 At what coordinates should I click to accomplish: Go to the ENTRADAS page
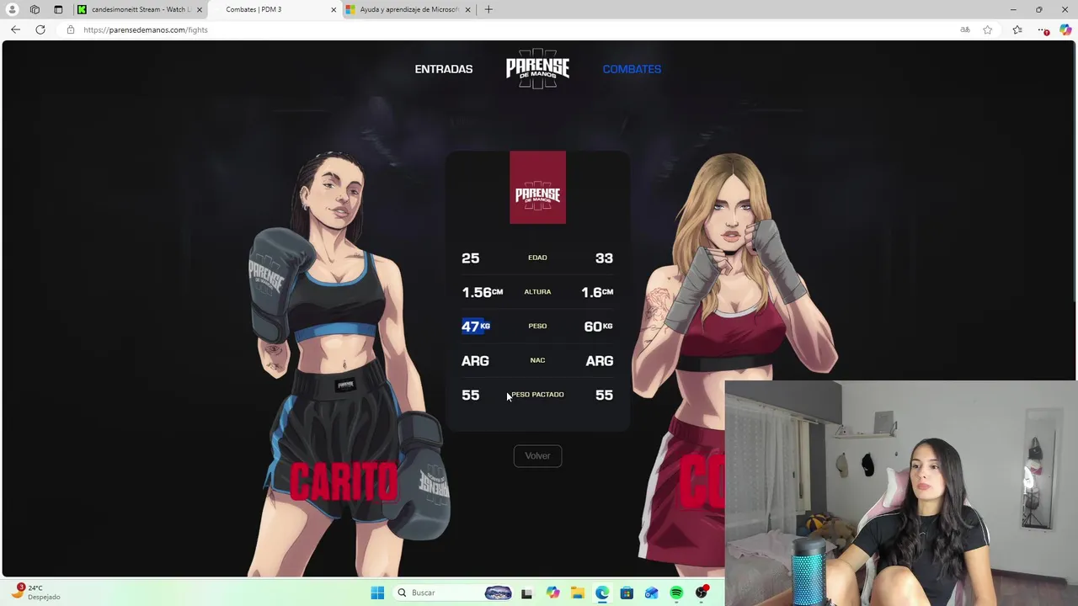pyautogui.click(x=444, y=69)
